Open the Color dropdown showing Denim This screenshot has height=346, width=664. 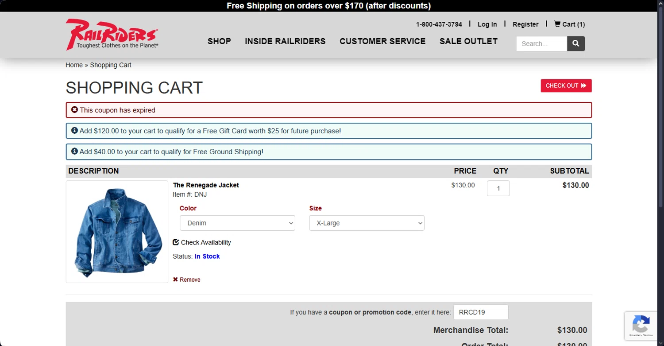coord(237,223)
